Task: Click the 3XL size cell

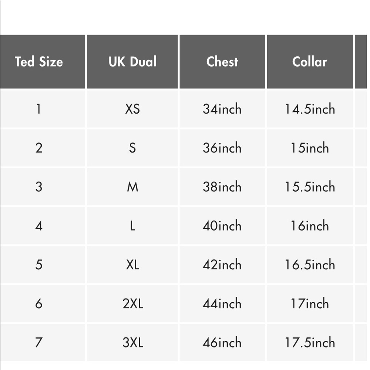Action: (x=132, y=342)
